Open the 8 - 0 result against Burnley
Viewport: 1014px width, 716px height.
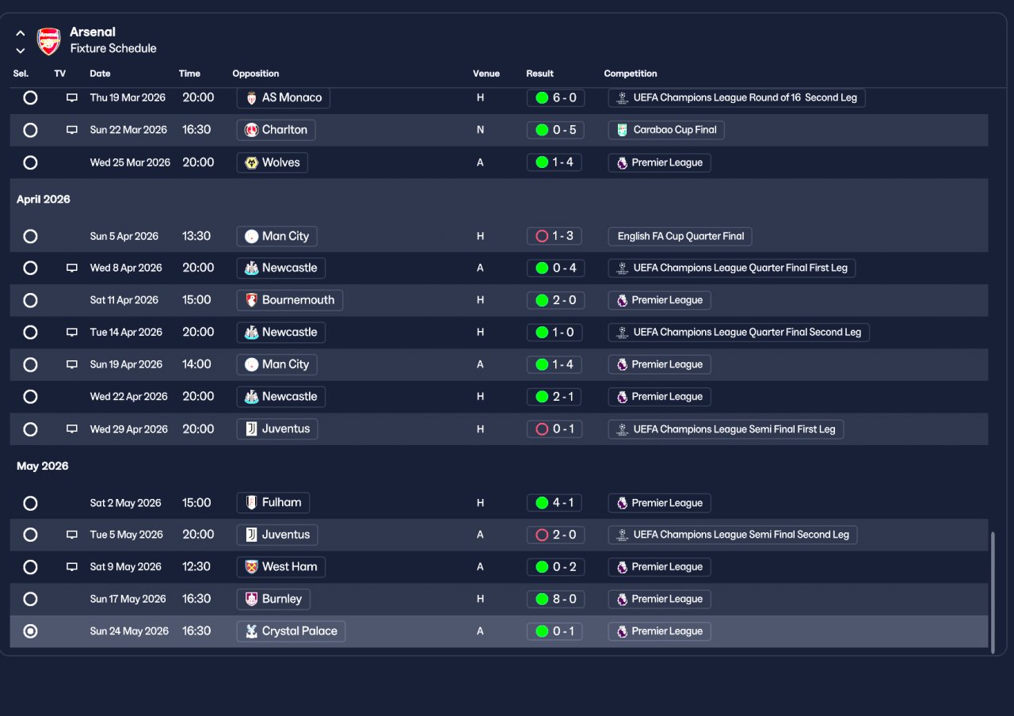(555, 600)
